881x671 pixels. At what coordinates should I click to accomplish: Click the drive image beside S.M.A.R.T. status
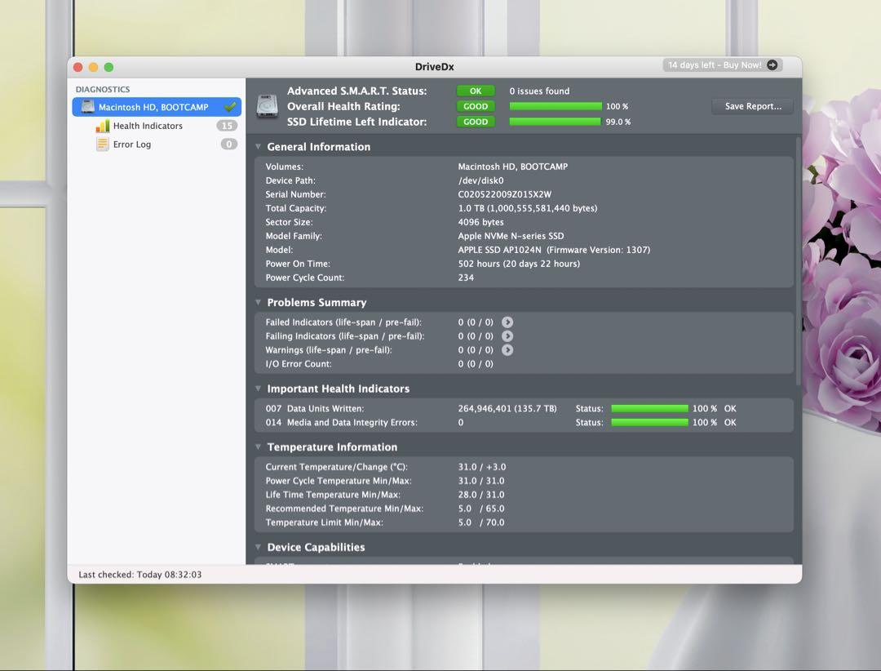267,106
